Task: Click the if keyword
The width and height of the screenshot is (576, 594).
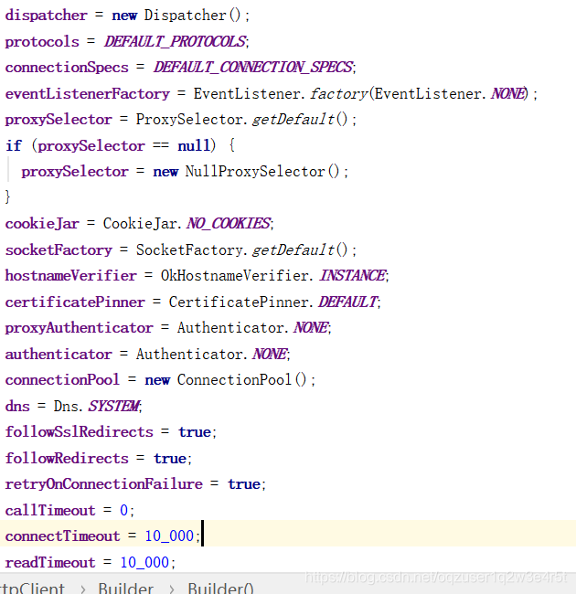Action: click(14, 145)
